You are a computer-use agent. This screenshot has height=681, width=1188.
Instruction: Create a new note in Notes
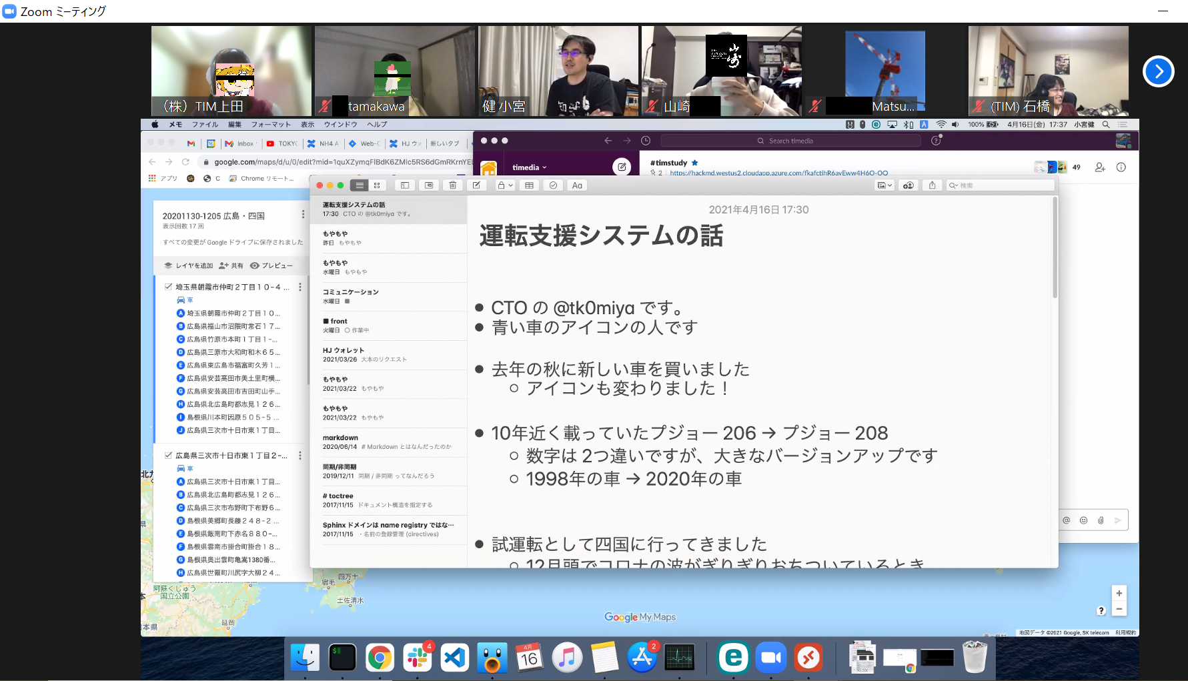tap(477, 185)
